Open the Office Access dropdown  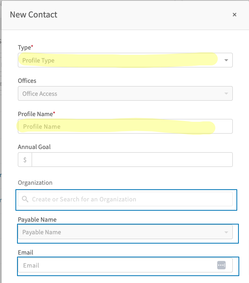click(x=125, y=93)
